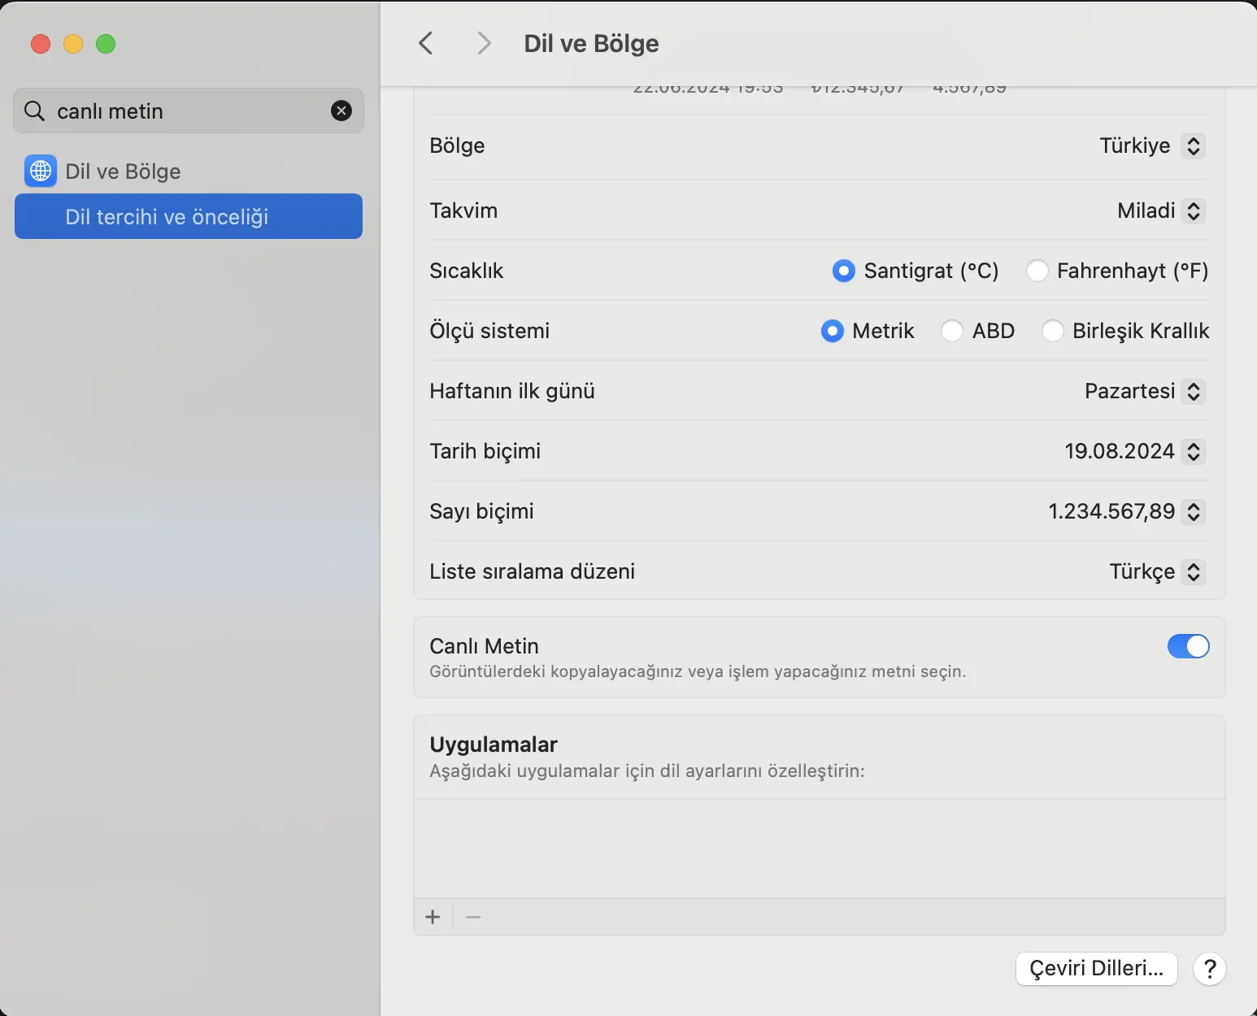Image resolution: width=1257 pixels, height=1016 pixels.
Task: Click the Canlı Metin label
Action: [x=484, y=646]
